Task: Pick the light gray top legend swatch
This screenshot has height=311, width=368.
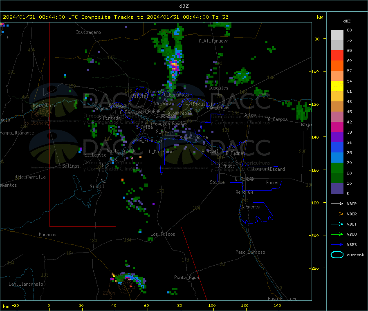Action: click(337, 35)
